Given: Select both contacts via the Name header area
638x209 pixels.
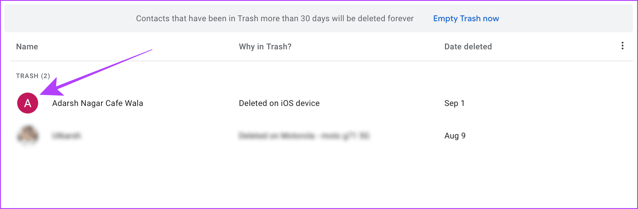Looking at the screenshot, I should tap(27, 46).
